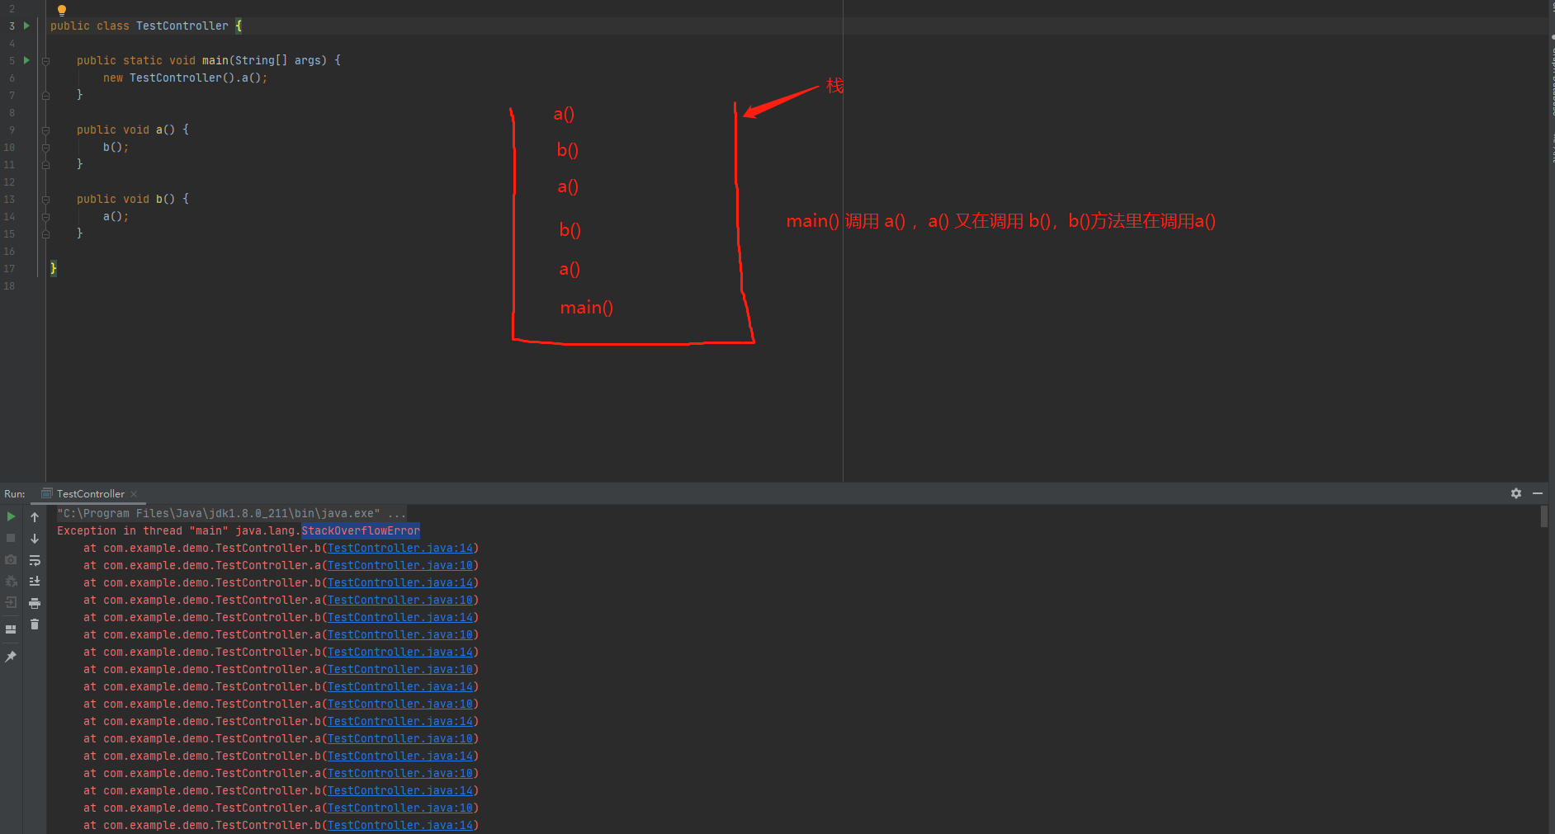This screenshot has height=834, width=1555.
Task: Click the console vertical scrollbar thumb
Action: tap(1544, 516)
